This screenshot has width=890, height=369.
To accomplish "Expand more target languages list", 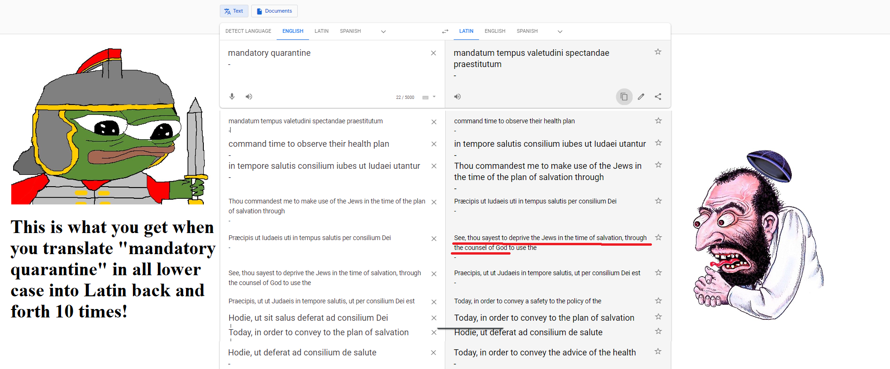I will click(560, 31).
